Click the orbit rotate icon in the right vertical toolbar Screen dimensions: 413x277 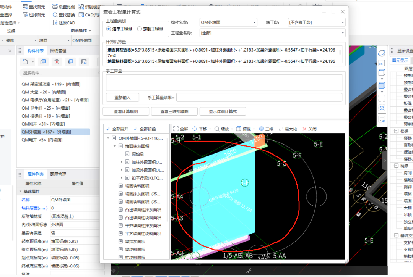[x=382, y=53]
